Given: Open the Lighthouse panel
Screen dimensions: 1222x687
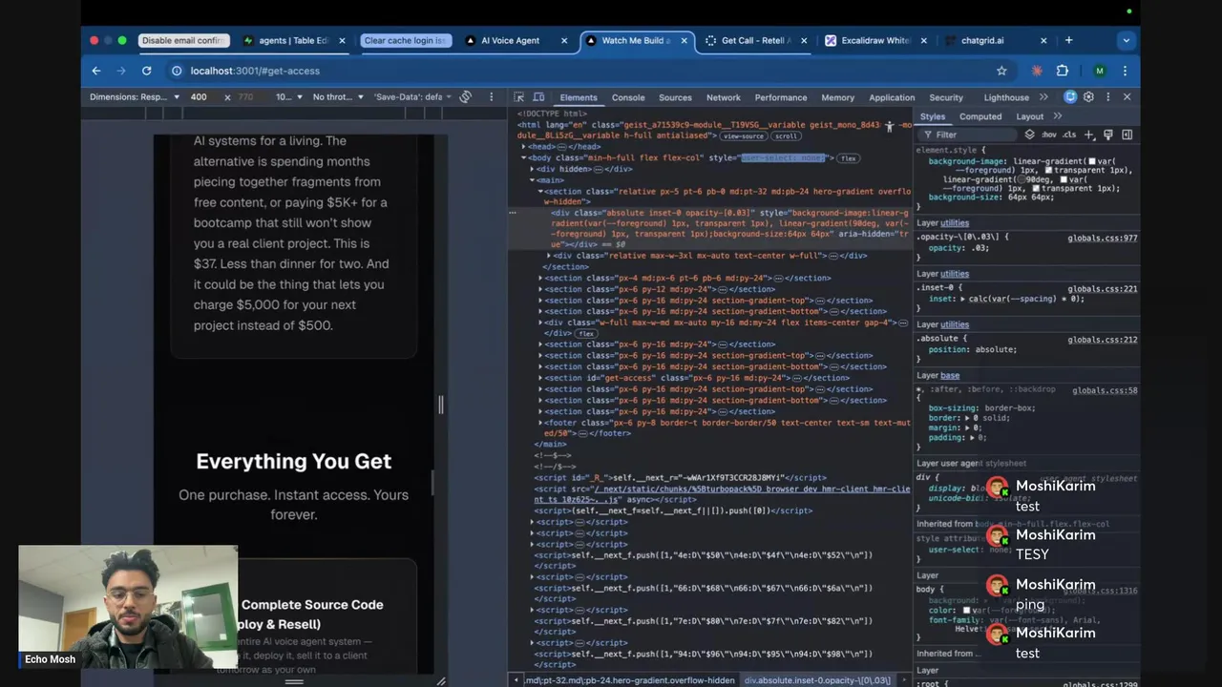Looking at the screenshot, I should click(1006, 97).
